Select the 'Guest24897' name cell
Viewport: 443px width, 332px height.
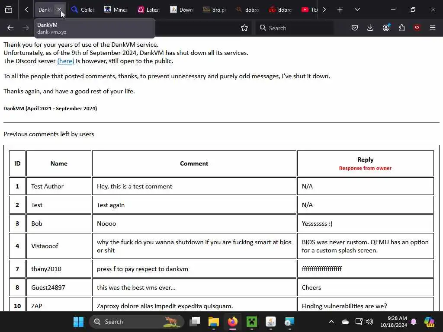[x=59, y=287]
